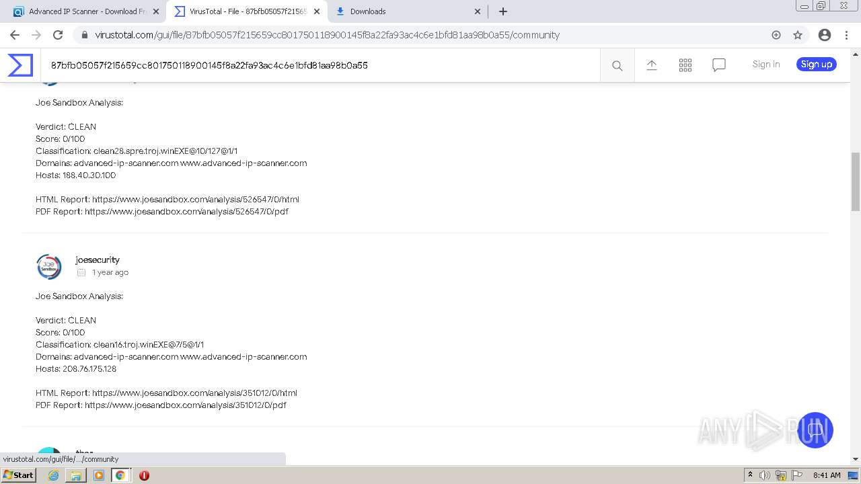Open Chrome profile avatar
Image resolution: width=861 pixels, height=484 pixels.
825,35
